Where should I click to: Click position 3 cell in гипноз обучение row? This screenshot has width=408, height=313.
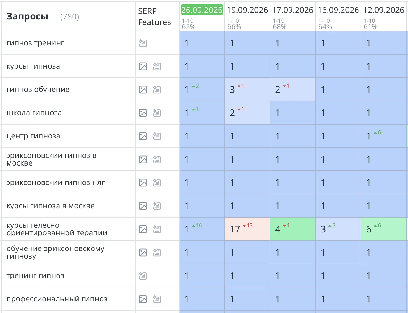coord(247,90)
